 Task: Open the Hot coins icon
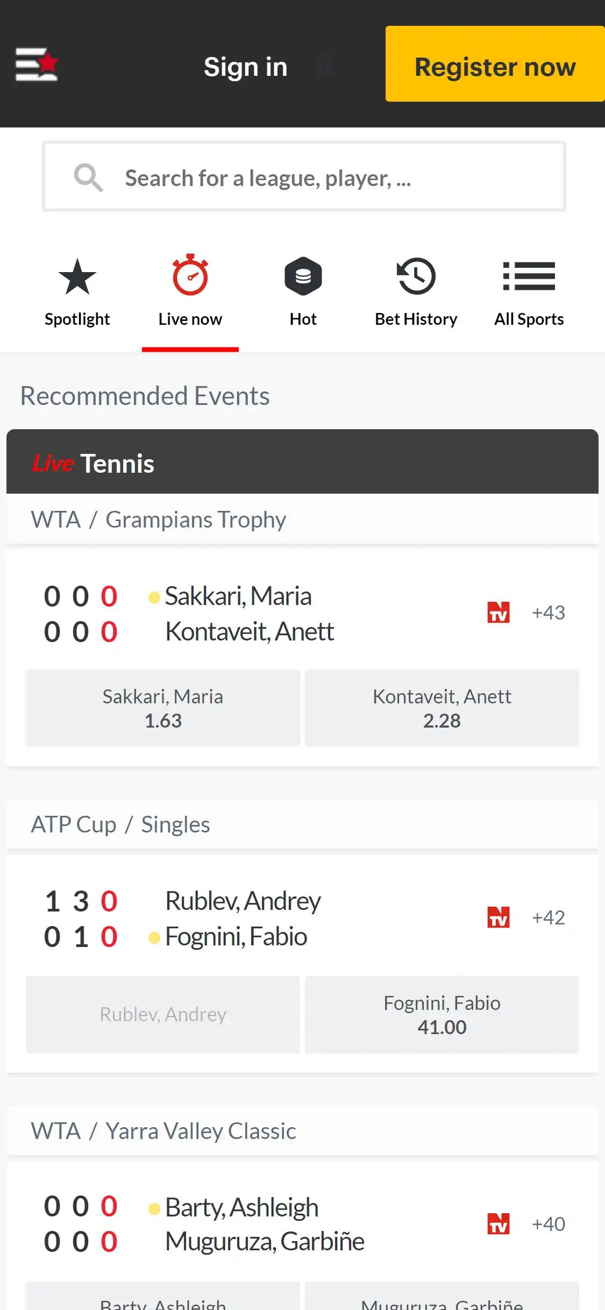click(x=303, y=276)
